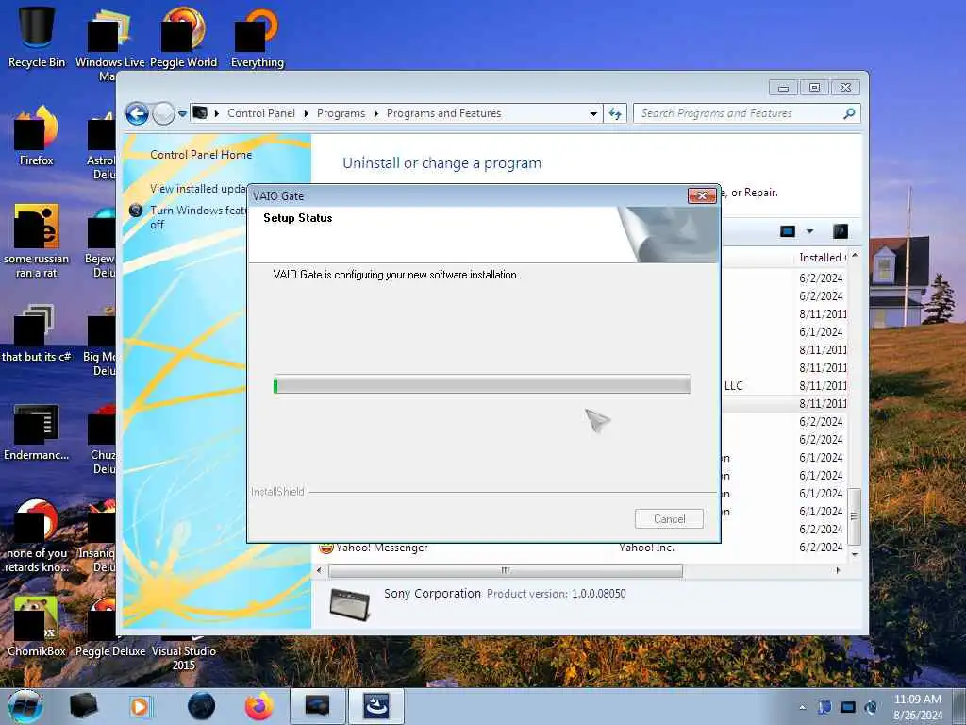Open 'some russian ran a rat' desktop icon
The image size is (966, 725).
click(37, 241)
